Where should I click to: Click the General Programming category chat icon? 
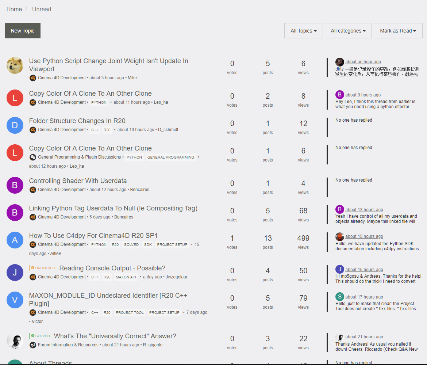(33, 157)
